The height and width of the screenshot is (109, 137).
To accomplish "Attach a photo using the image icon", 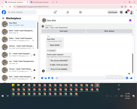I will (x=45, y=78).
